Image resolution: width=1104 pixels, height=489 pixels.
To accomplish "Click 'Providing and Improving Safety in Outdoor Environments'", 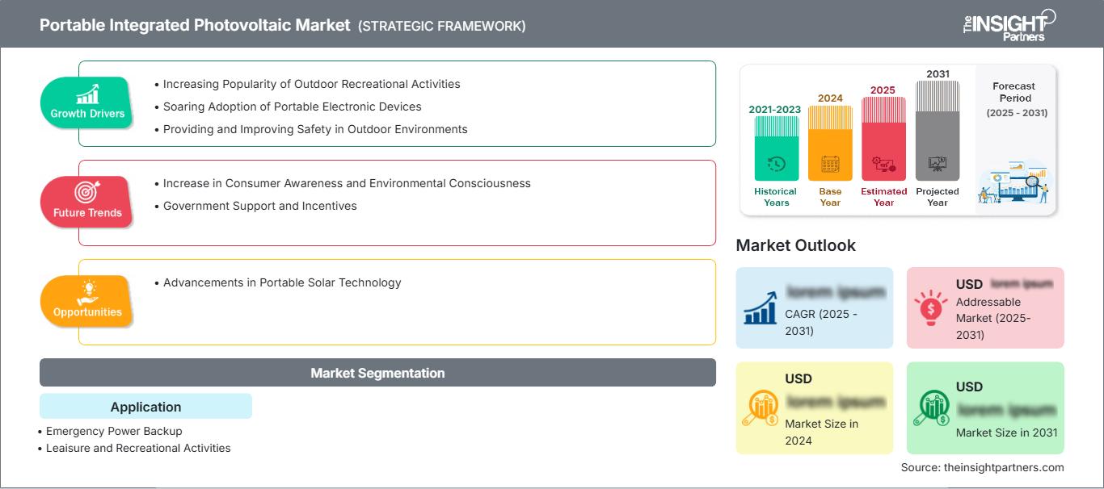I will (x=315, y=129).
